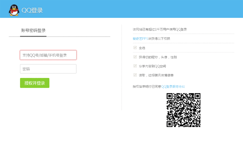This screenshot has width=243, height=141.
Task: Uncheck 获得您的昵称，头像，性别 permission
Action: [135, 57]
